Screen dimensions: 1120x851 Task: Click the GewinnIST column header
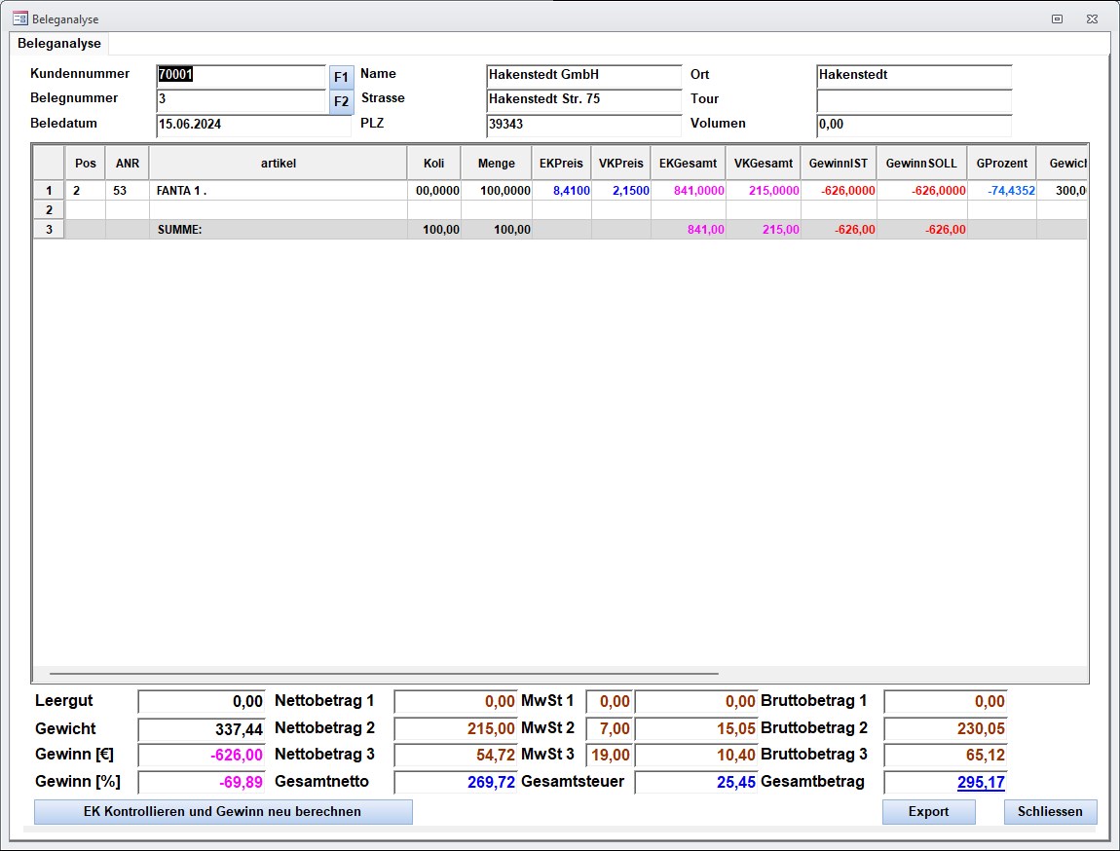(838, 164)
